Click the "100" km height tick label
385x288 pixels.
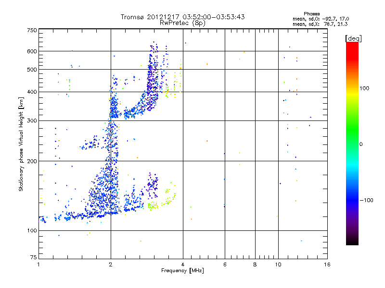coord(32,231)
